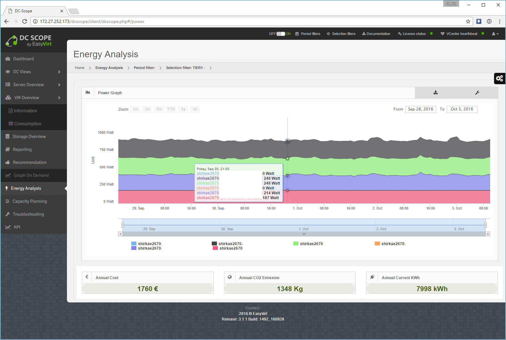Click the From date field Sep 28, 2016
The image size is (506, 340).
[x=420, y=109]
